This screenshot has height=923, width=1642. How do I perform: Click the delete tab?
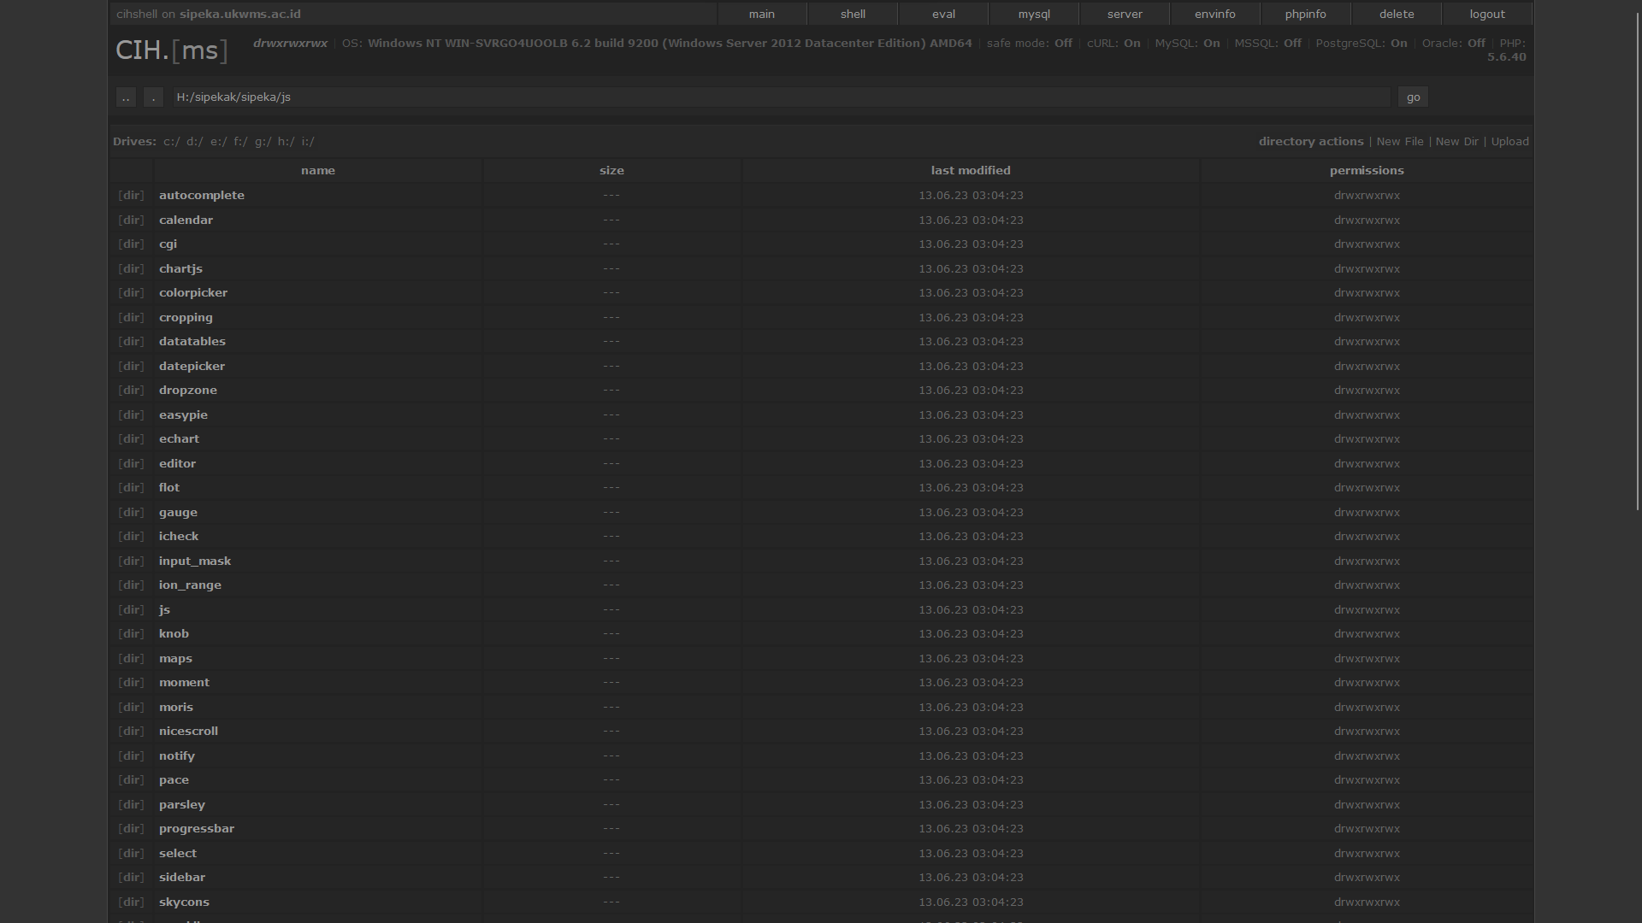[x=1397, y=14]
